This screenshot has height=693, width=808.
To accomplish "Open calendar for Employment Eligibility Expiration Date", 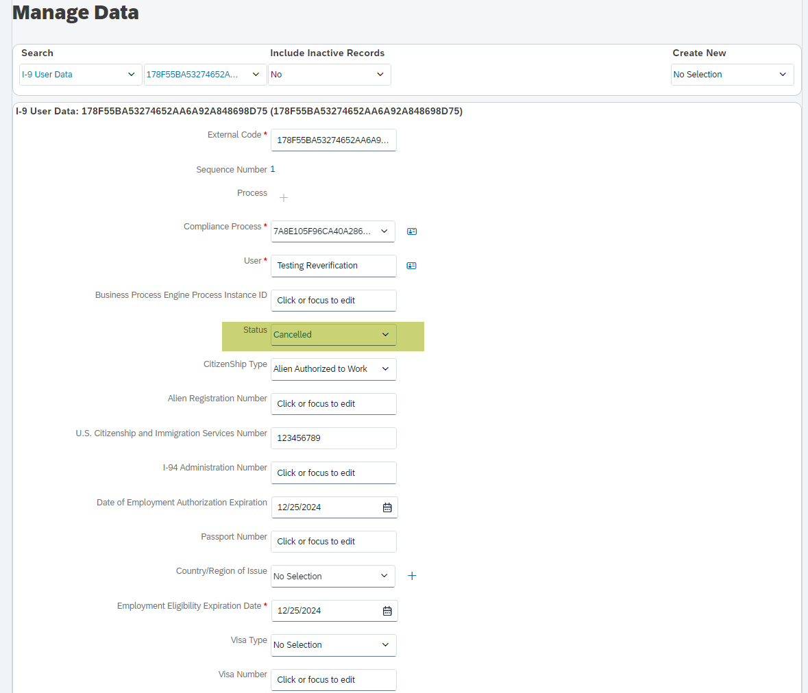I will (x=387, y=611).
